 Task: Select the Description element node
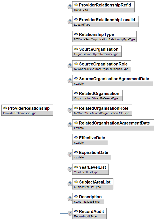coord(90,197)
